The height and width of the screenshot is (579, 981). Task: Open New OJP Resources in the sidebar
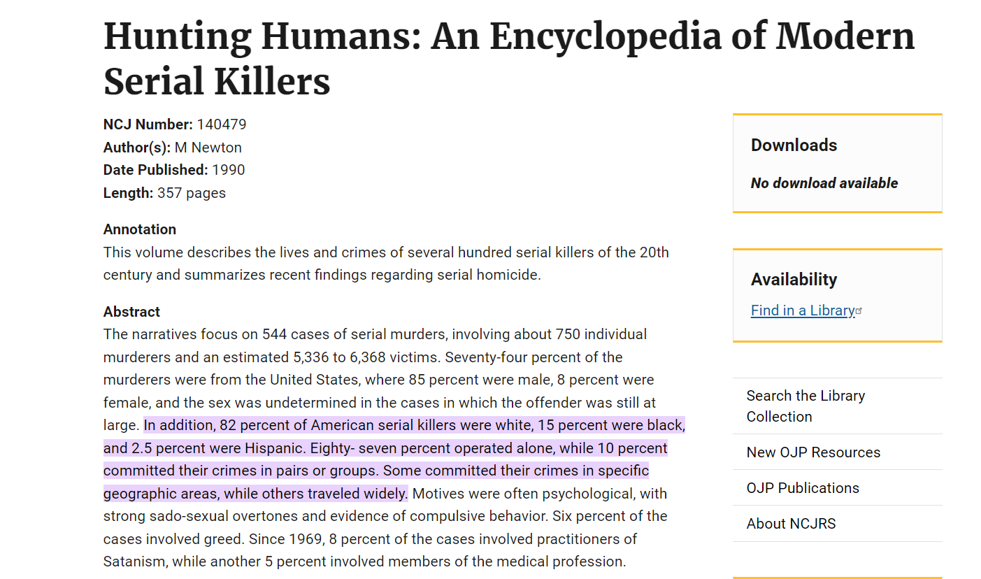(837, 452)
